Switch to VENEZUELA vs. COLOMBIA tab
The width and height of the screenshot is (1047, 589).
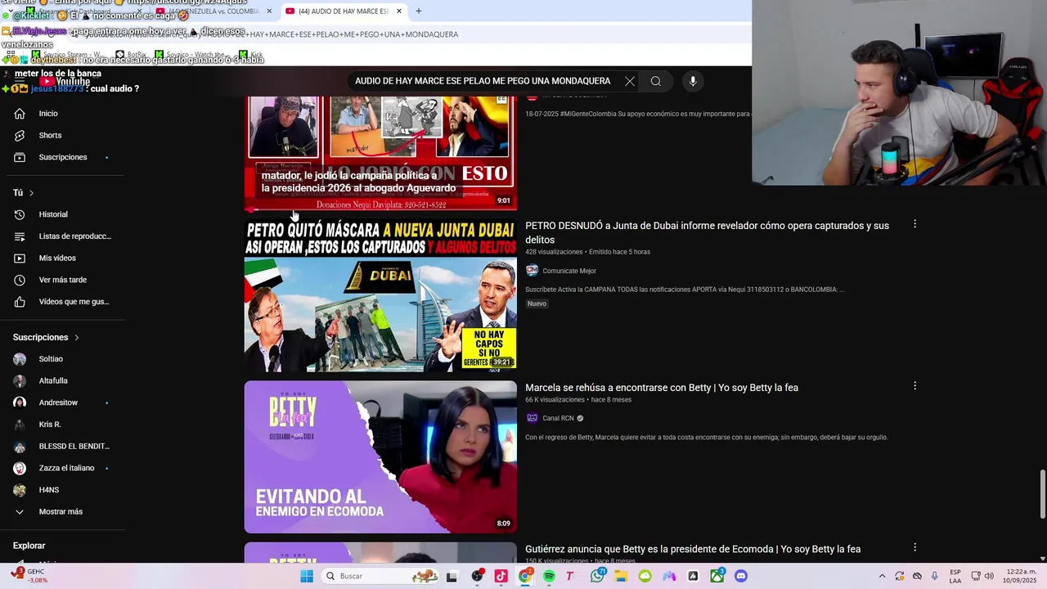[211, 11]
